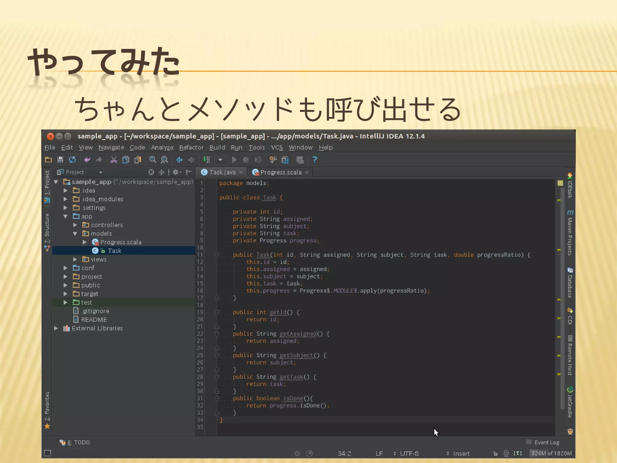Open the Project view dropdown

101,172
